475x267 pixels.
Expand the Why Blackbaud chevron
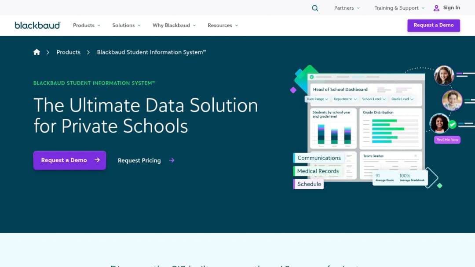[194, 25]
